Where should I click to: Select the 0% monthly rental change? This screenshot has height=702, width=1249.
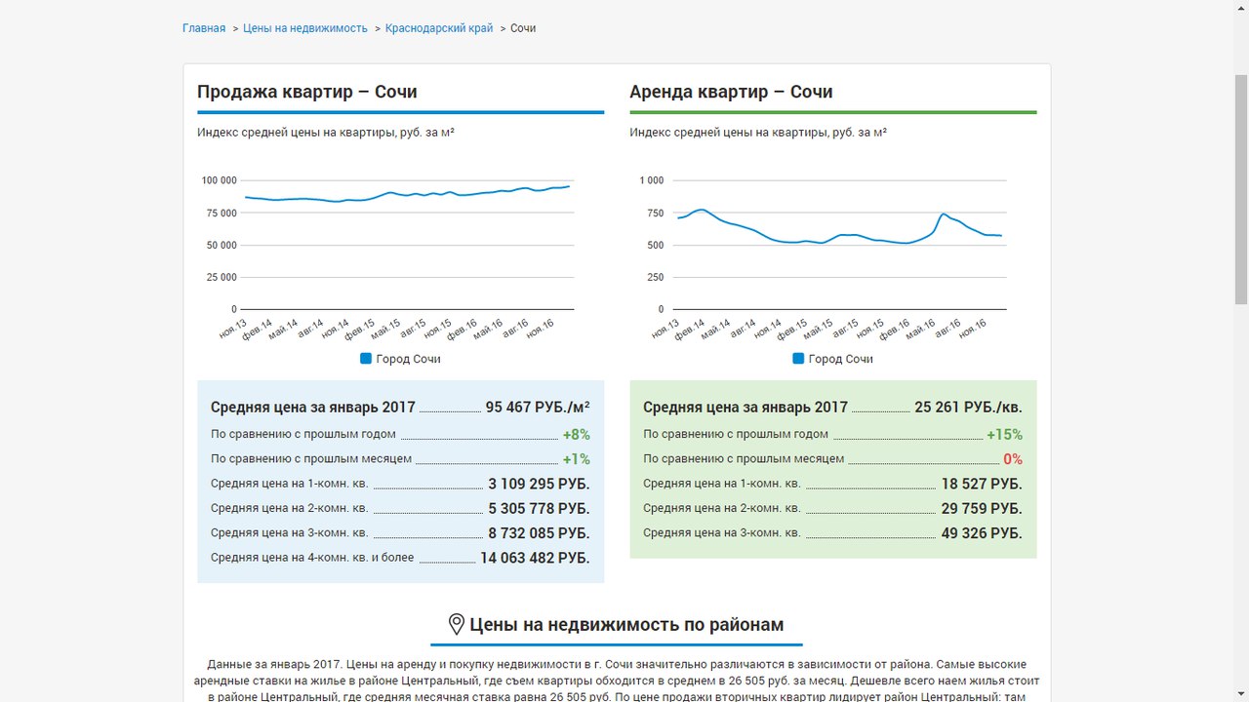pos(1013,459)
